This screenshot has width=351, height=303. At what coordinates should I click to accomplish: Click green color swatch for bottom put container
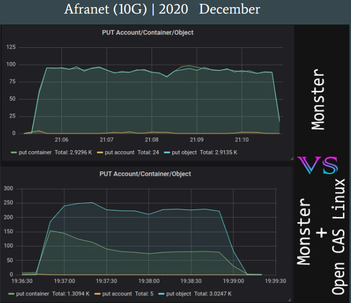pos(11,294)
